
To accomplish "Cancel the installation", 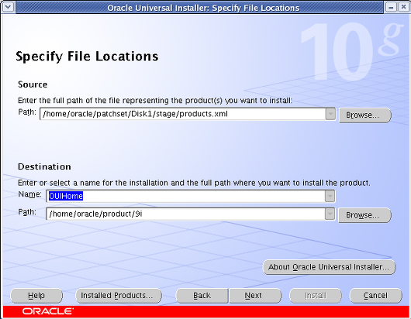I will (x=375, y=296).
